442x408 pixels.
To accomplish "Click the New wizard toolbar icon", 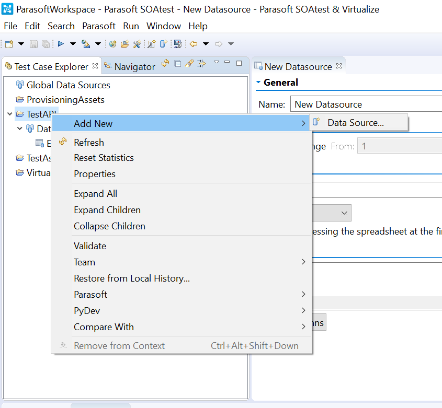I will [x=9, y=44].
